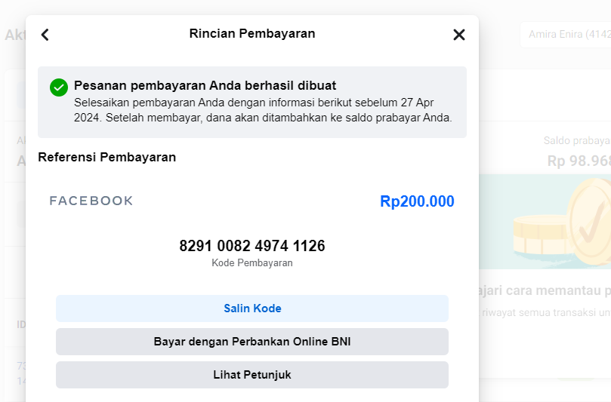Open Lihat Petunjuk instructions
The height and width of the screenshot is (402, 611).
pos(252,375)
